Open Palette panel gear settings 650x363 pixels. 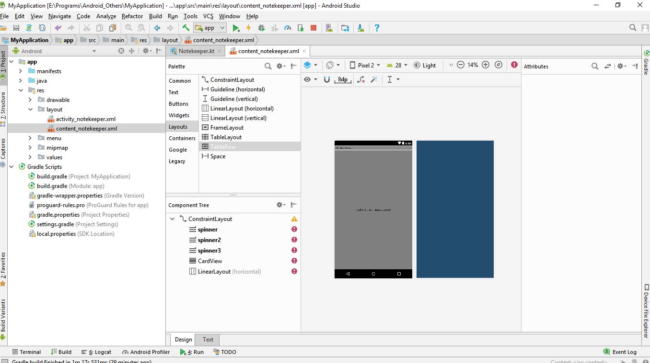pyautogui.click(x=281, y=66)
